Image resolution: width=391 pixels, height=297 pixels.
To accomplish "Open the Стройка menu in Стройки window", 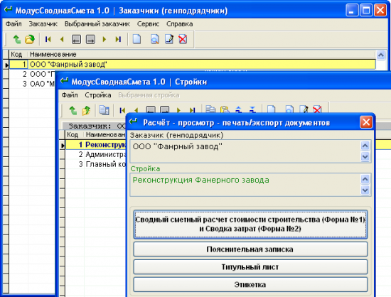I will pos(98,95).
